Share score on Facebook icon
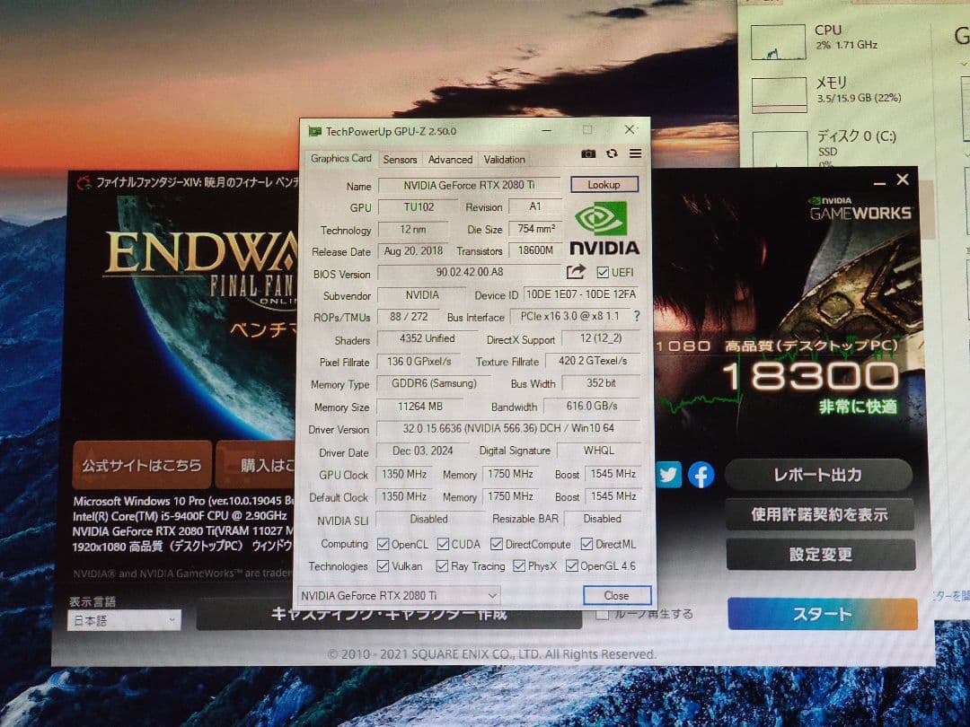 point(701,475)
